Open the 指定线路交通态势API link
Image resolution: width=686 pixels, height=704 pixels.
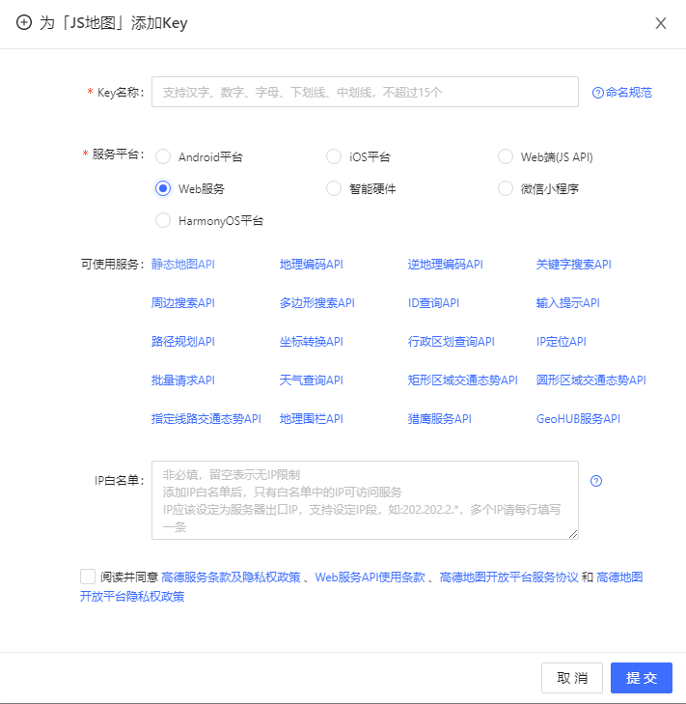click(x=206, y=419)
